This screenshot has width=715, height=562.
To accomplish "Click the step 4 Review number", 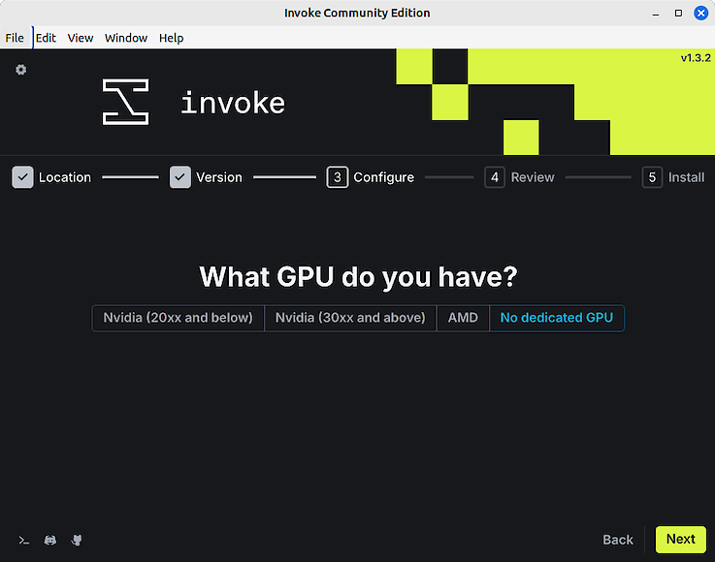I will coord(495,177).
